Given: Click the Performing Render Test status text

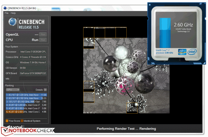Looking at the screenshot, I should click(x=126, y=129).
